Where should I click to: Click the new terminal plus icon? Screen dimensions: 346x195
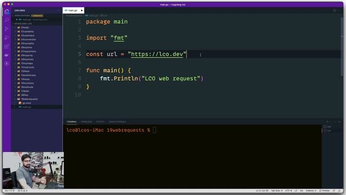click(327, 121)
